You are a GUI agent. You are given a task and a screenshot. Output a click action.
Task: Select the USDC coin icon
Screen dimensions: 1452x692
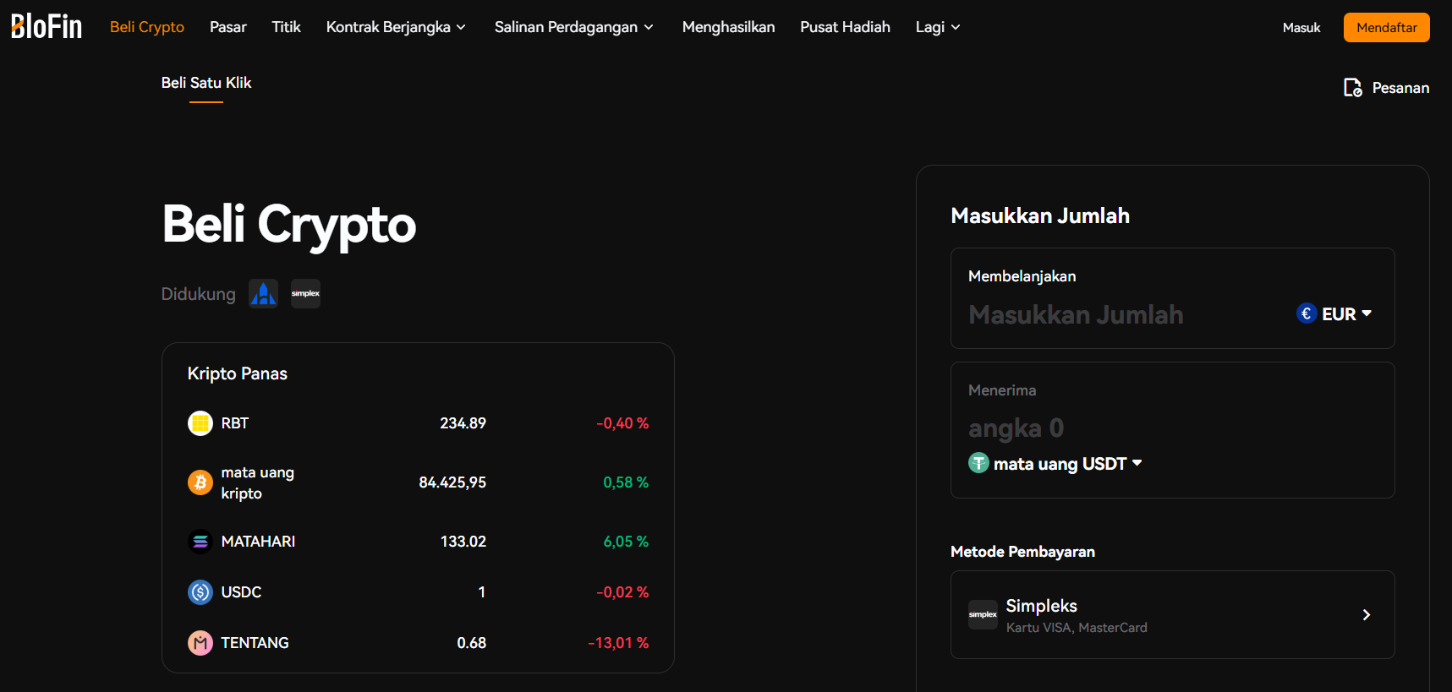tap(200, 592)
